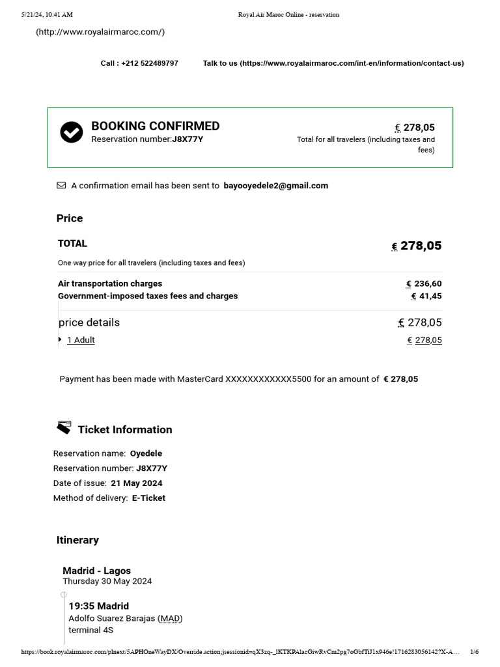The width and height of the screenshot is (500, 667).
Task: Click the ticket icon beside Ticket Information
Action: pos(64,428)
